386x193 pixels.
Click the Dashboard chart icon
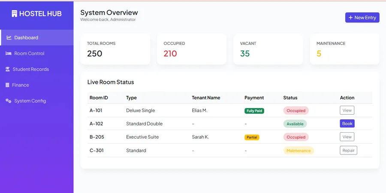9,38
